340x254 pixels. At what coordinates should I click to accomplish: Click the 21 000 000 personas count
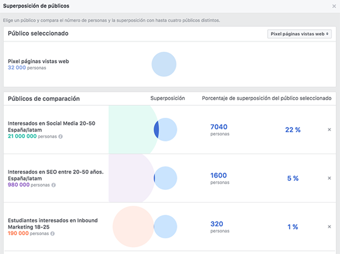pos(32,136)
